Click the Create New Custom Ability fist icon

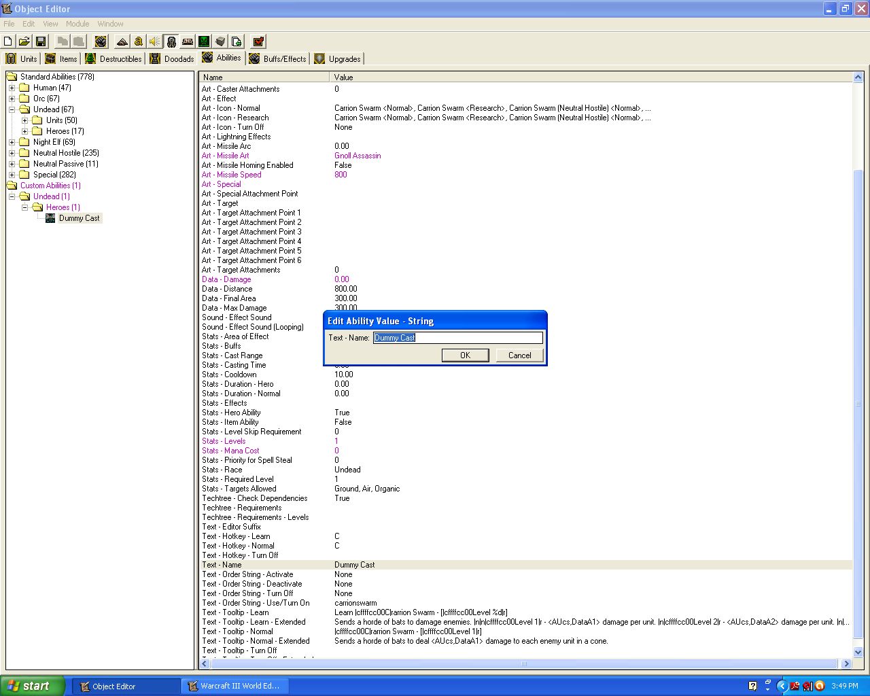pyautogui.click(x=101, y=41)
